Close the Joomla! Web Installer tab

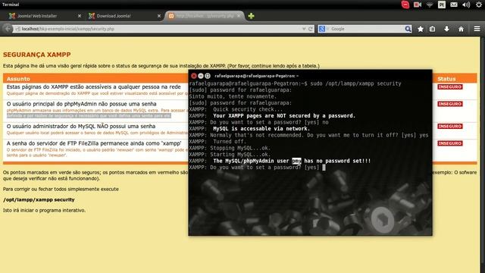point(80,16)
